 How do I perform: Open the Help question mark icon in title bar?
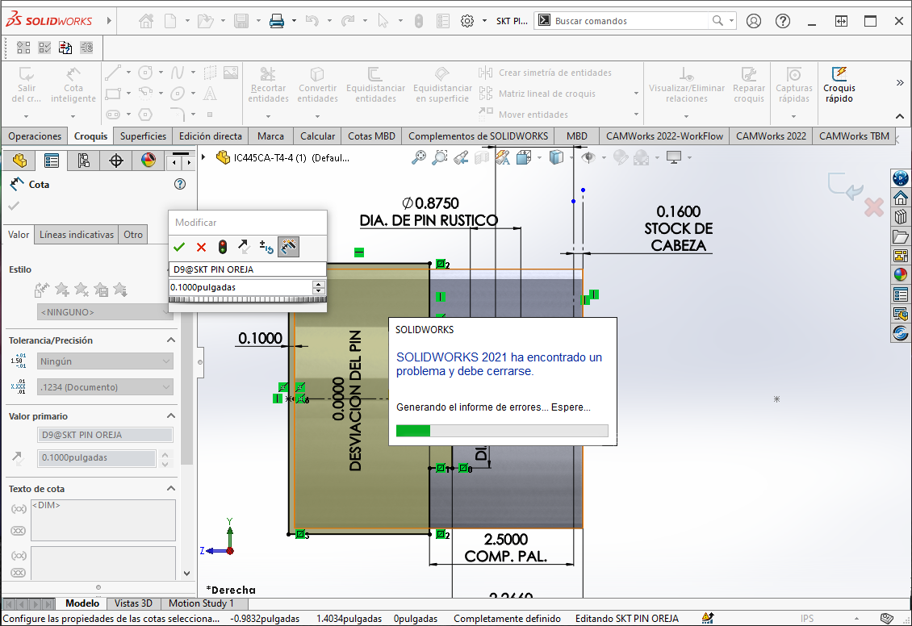point(783,22)
